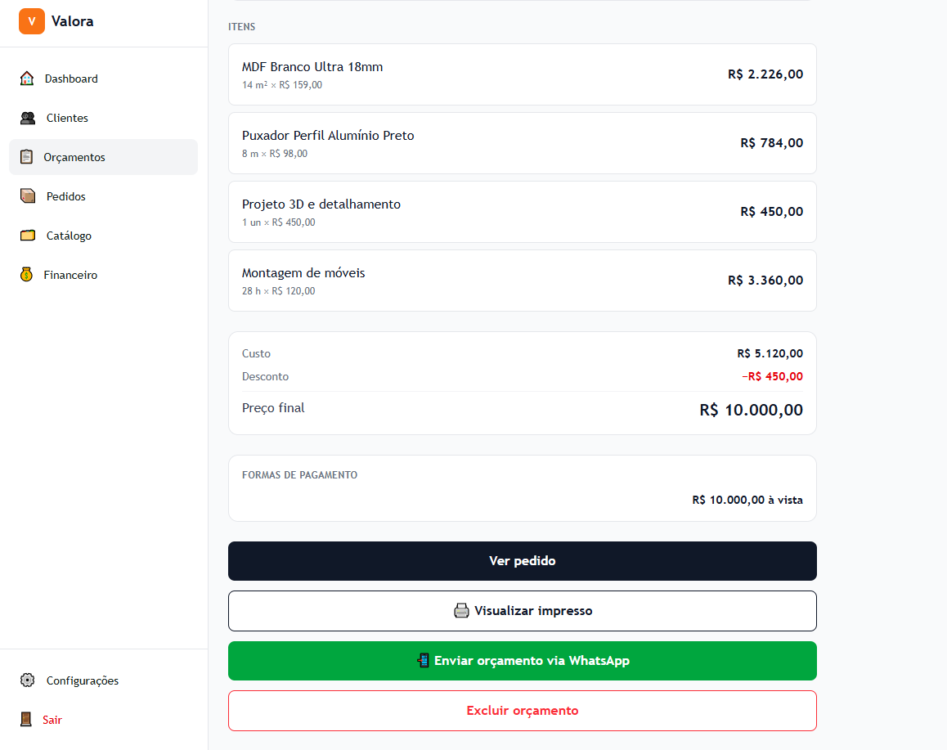Viewport: 947px width, 750px height.
Task: Click the printer icon in Visualizar impresso
Action: tap(461, 610)
